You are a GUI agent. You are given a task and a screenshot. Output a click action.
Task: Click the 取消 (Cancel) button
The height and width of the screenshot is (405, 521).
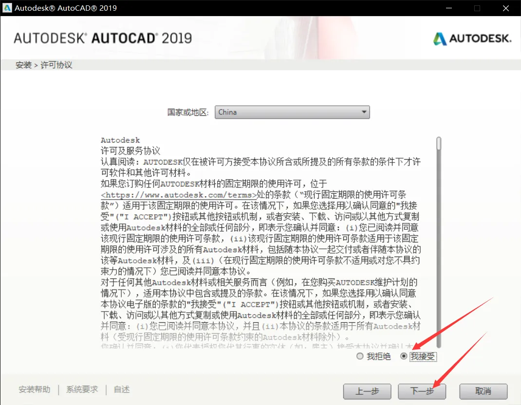[483, 391]
